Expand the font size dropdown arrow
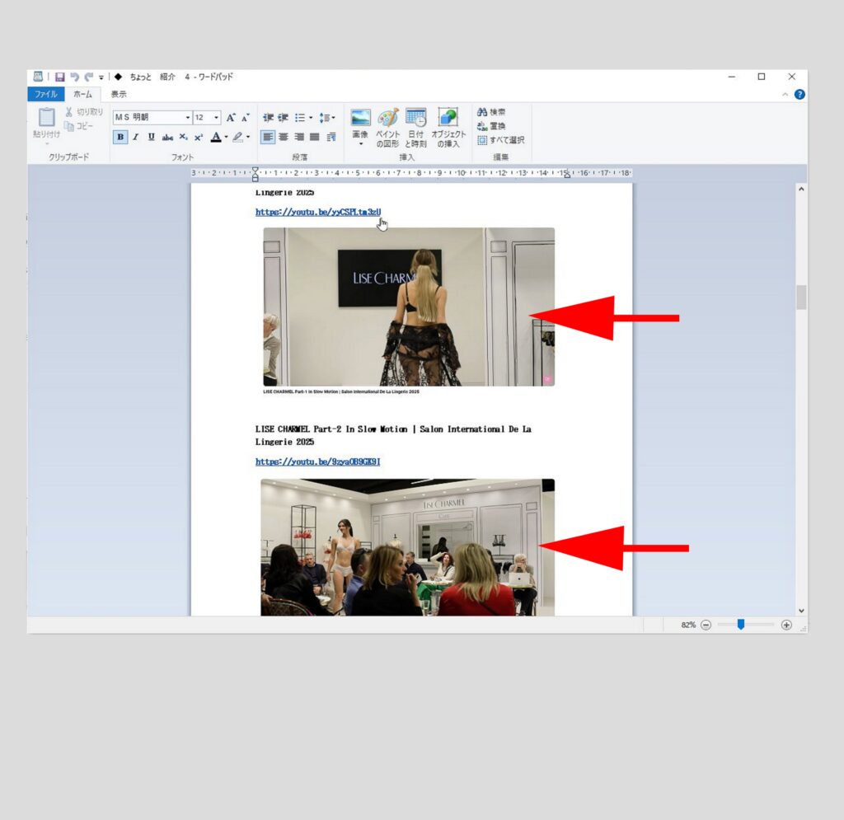The height and width of the screenshot is (820, 844). 217,117
